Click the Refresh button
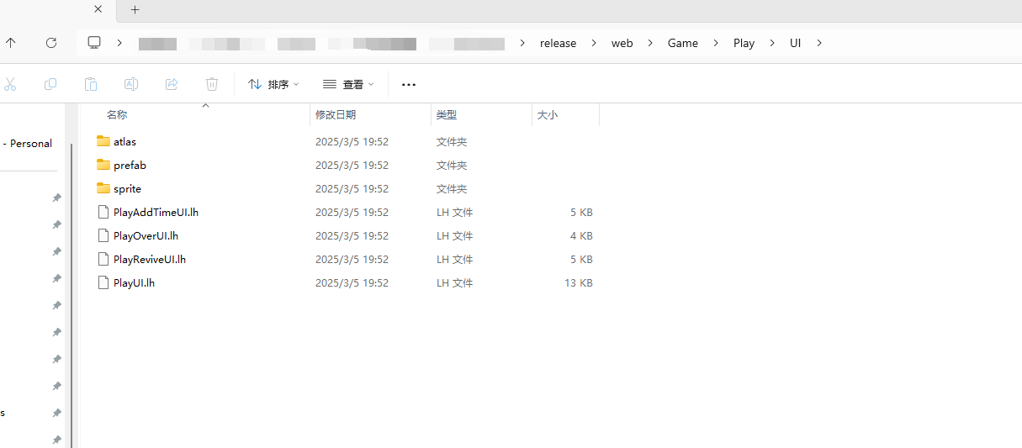 pos(51,43)
